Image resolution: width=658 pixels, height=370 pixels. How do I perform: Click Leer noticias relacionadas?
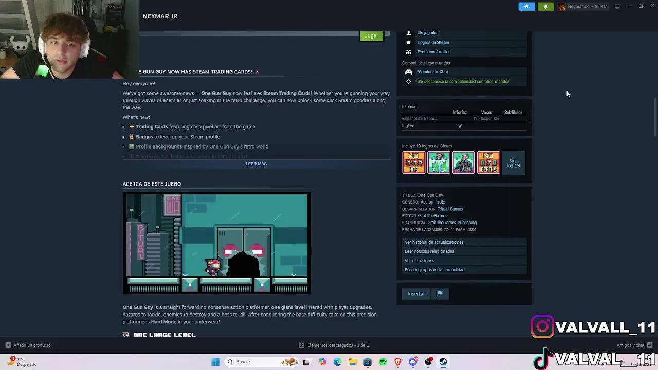464,251
